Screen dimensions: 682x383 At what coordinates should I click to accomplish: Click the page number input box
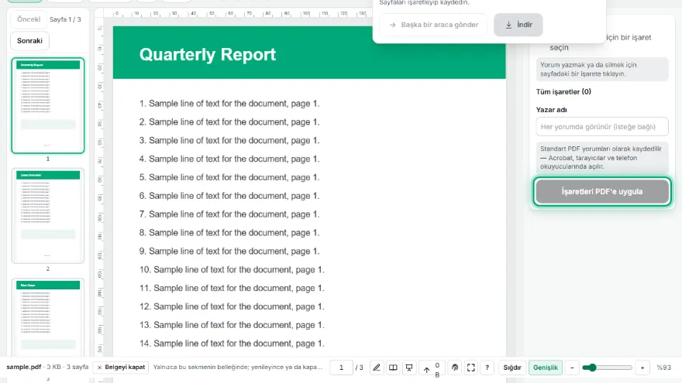pyautogui.click(x=341, y=368)
